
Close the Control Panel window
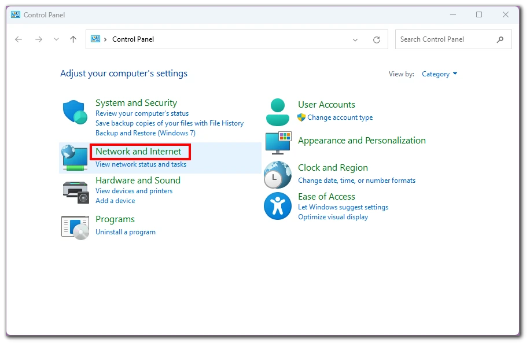[506, 14]
